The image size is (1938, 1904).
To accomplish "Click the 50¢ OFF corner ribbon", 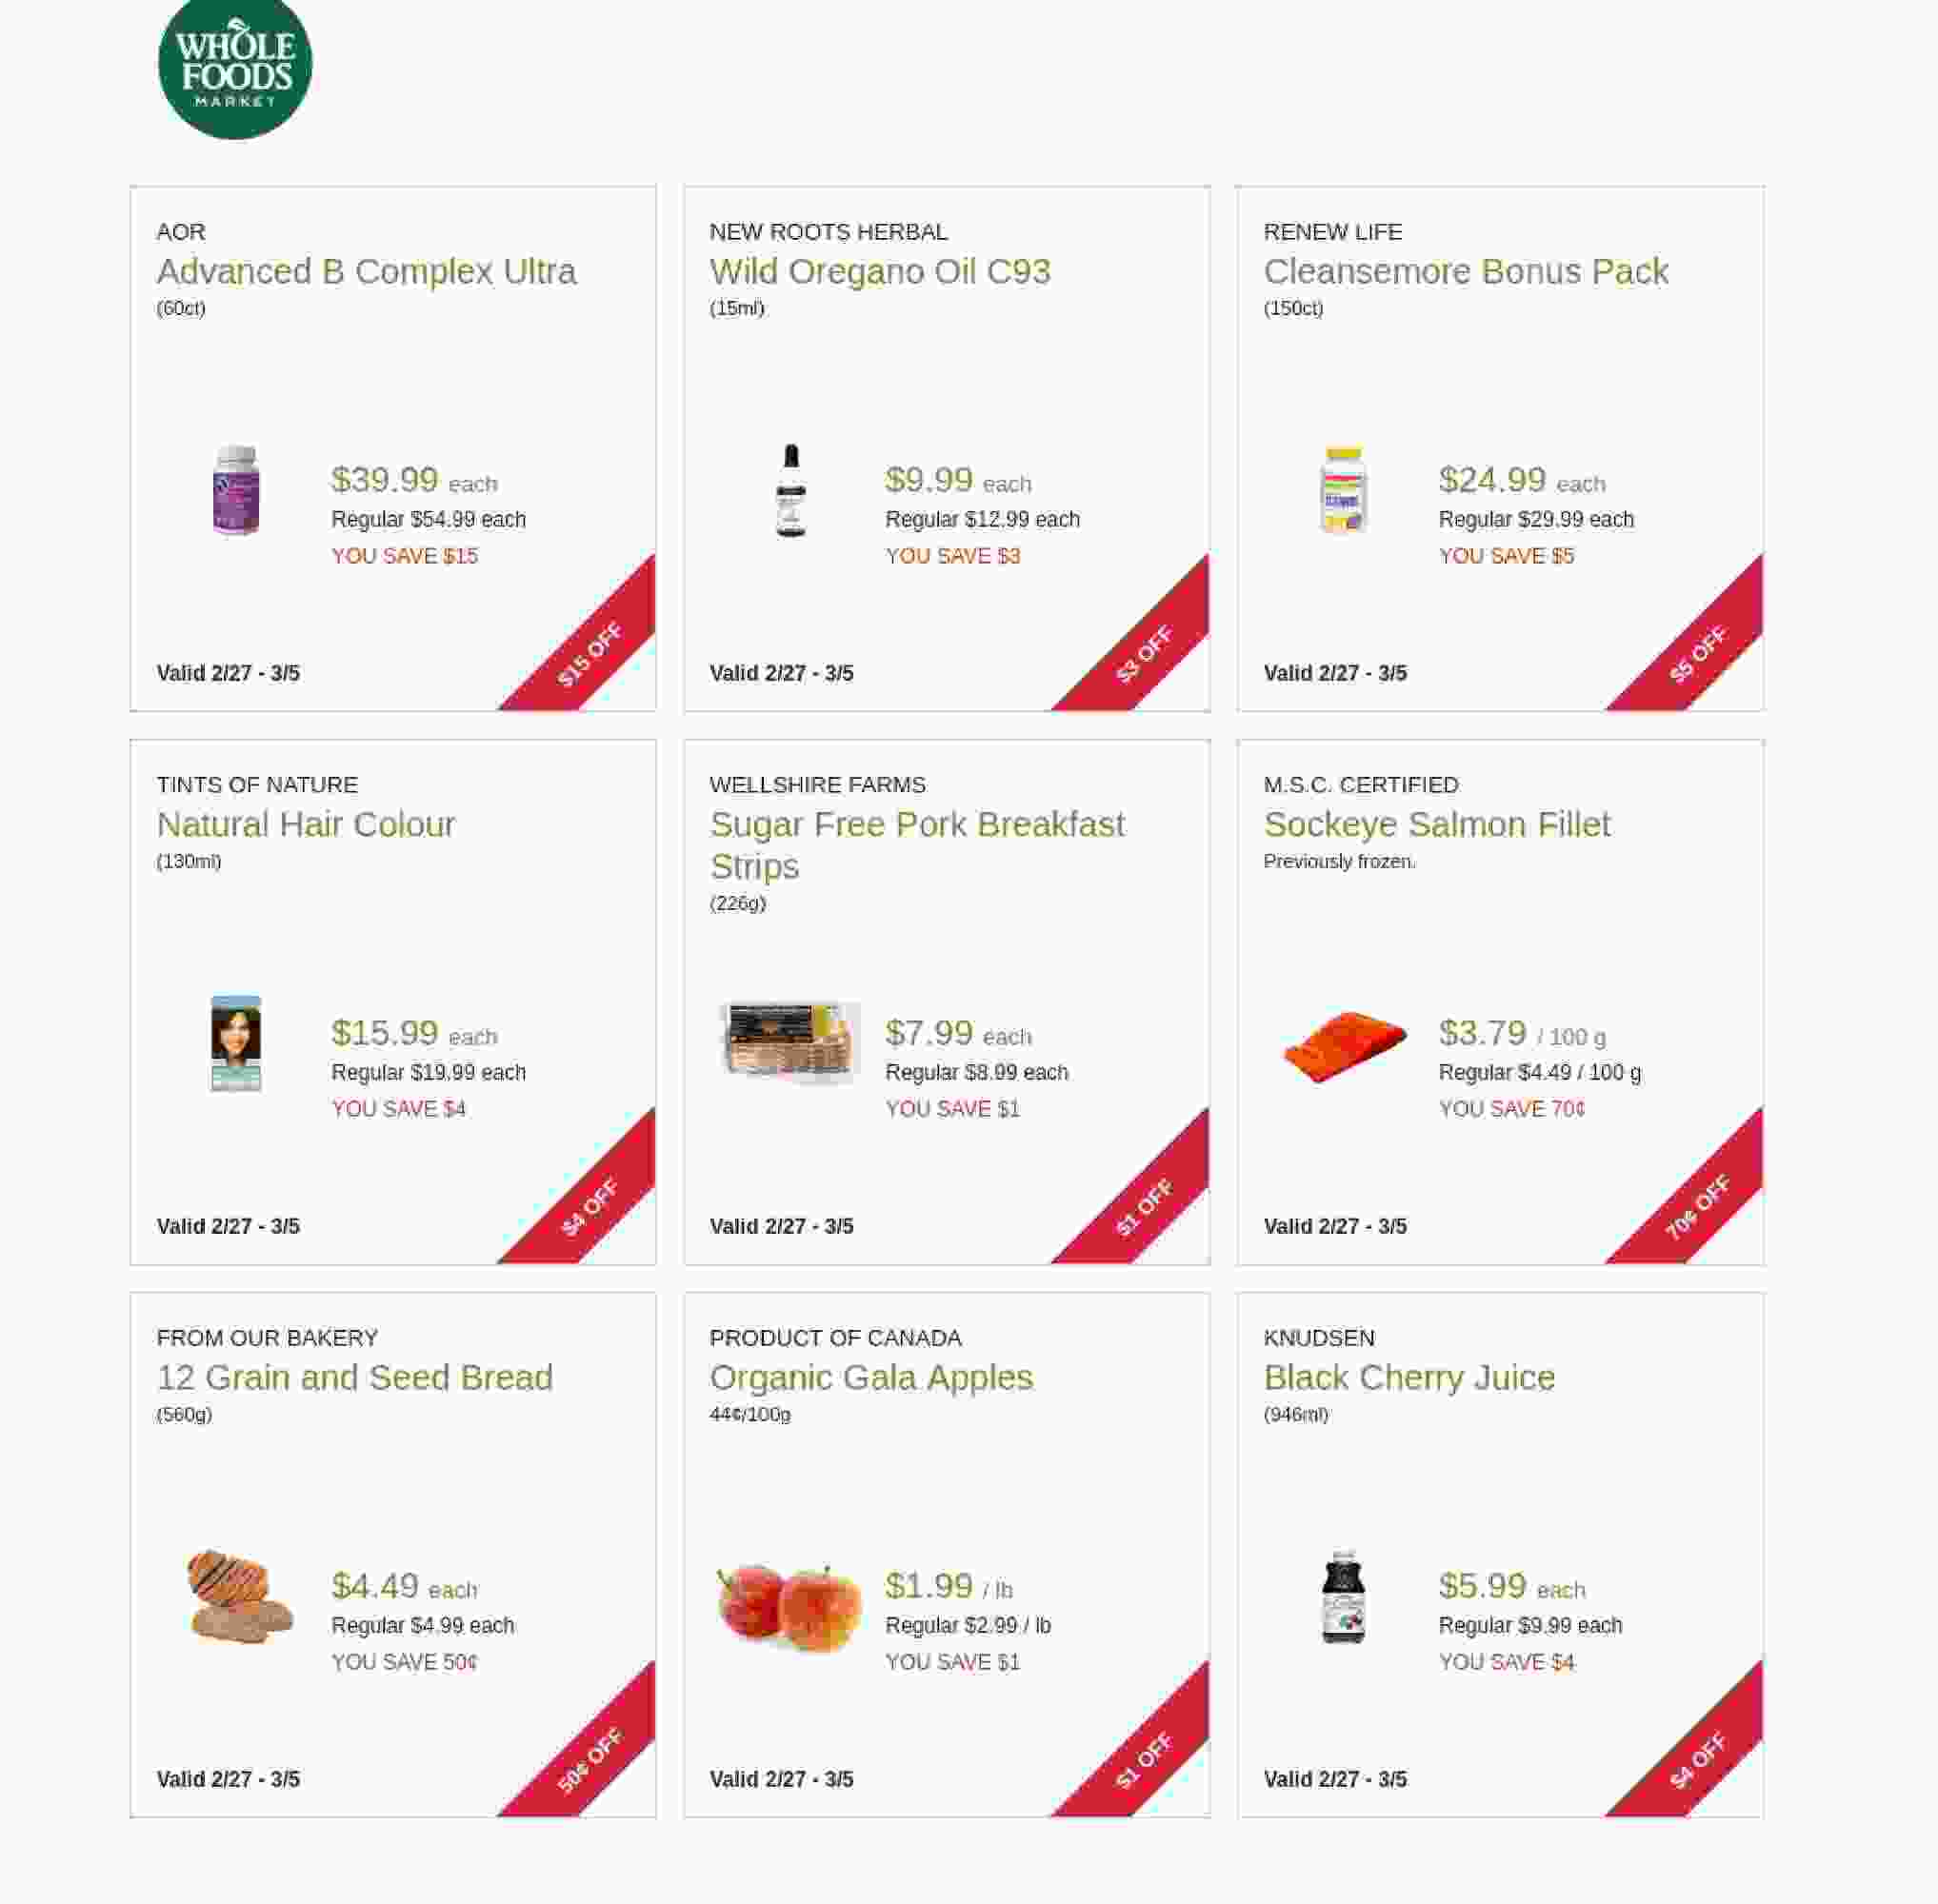I will coord(592,1758).
